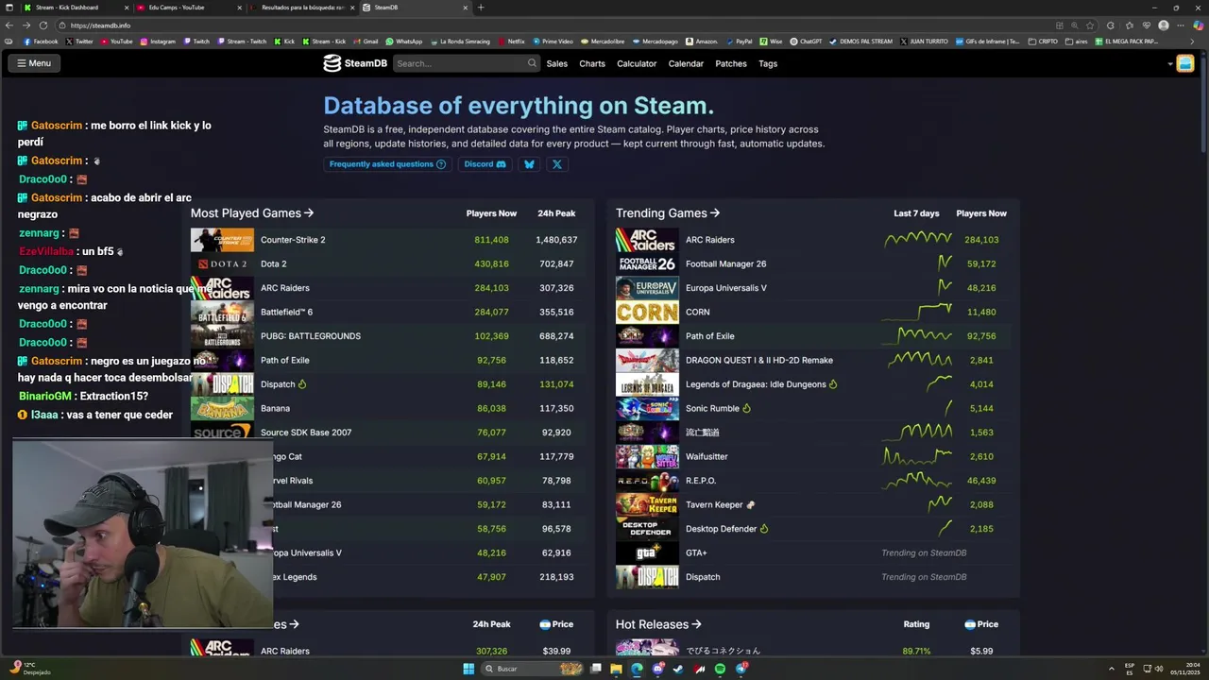
Task: Open Spotify from taskbar
Action: pos(720,669)
